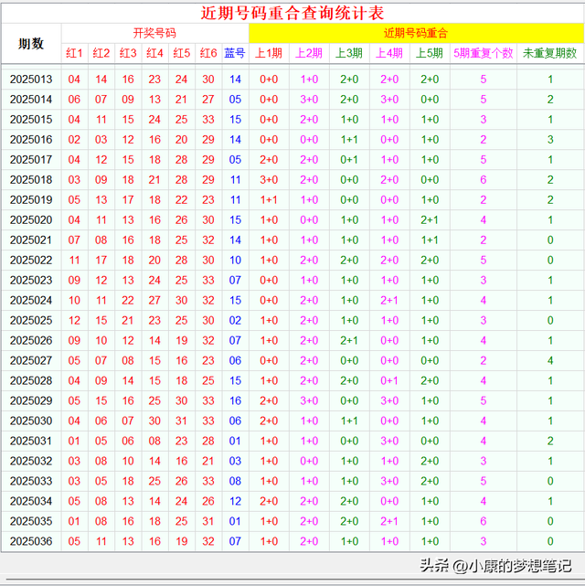Click the 5期重复个数 column header

[x=484, y=53]
